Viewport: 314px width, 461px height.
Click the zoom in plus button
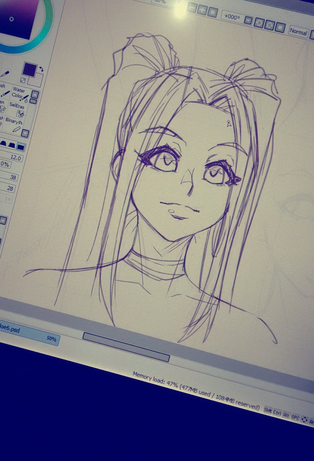(x=202, y=10)
